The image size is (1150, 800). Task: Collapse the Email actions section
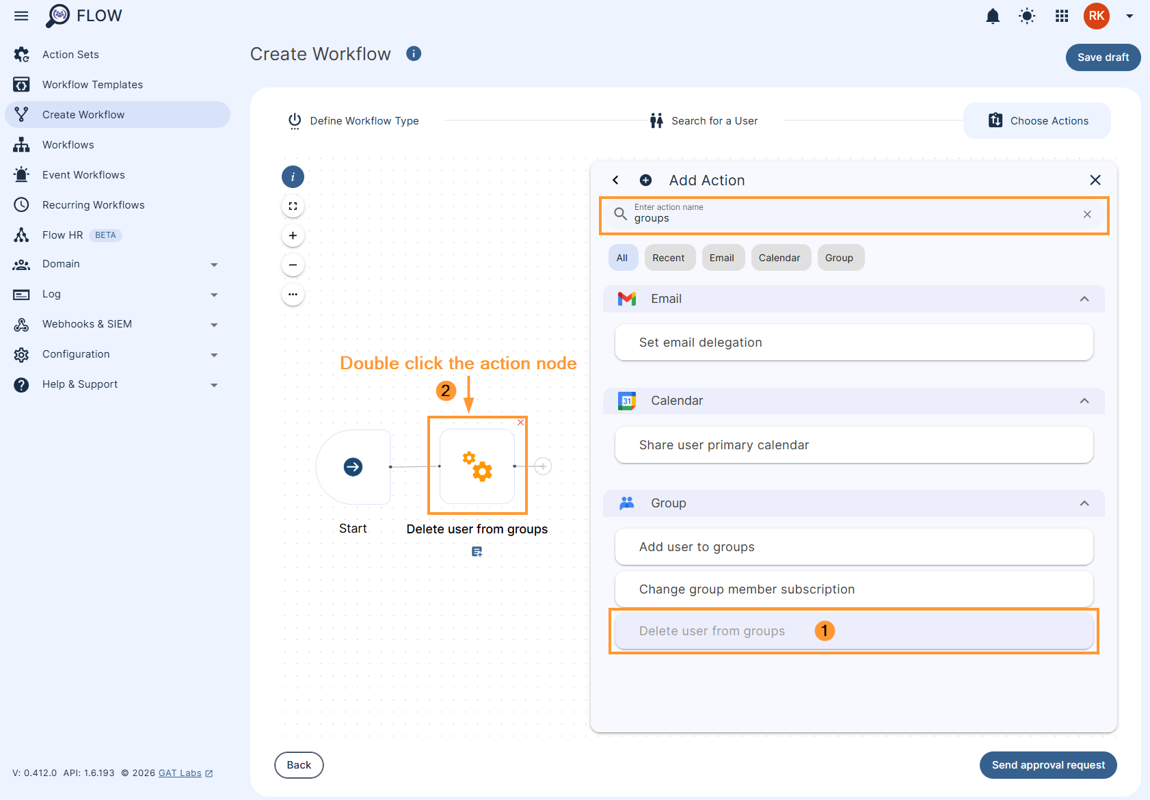pos(1084,299)
